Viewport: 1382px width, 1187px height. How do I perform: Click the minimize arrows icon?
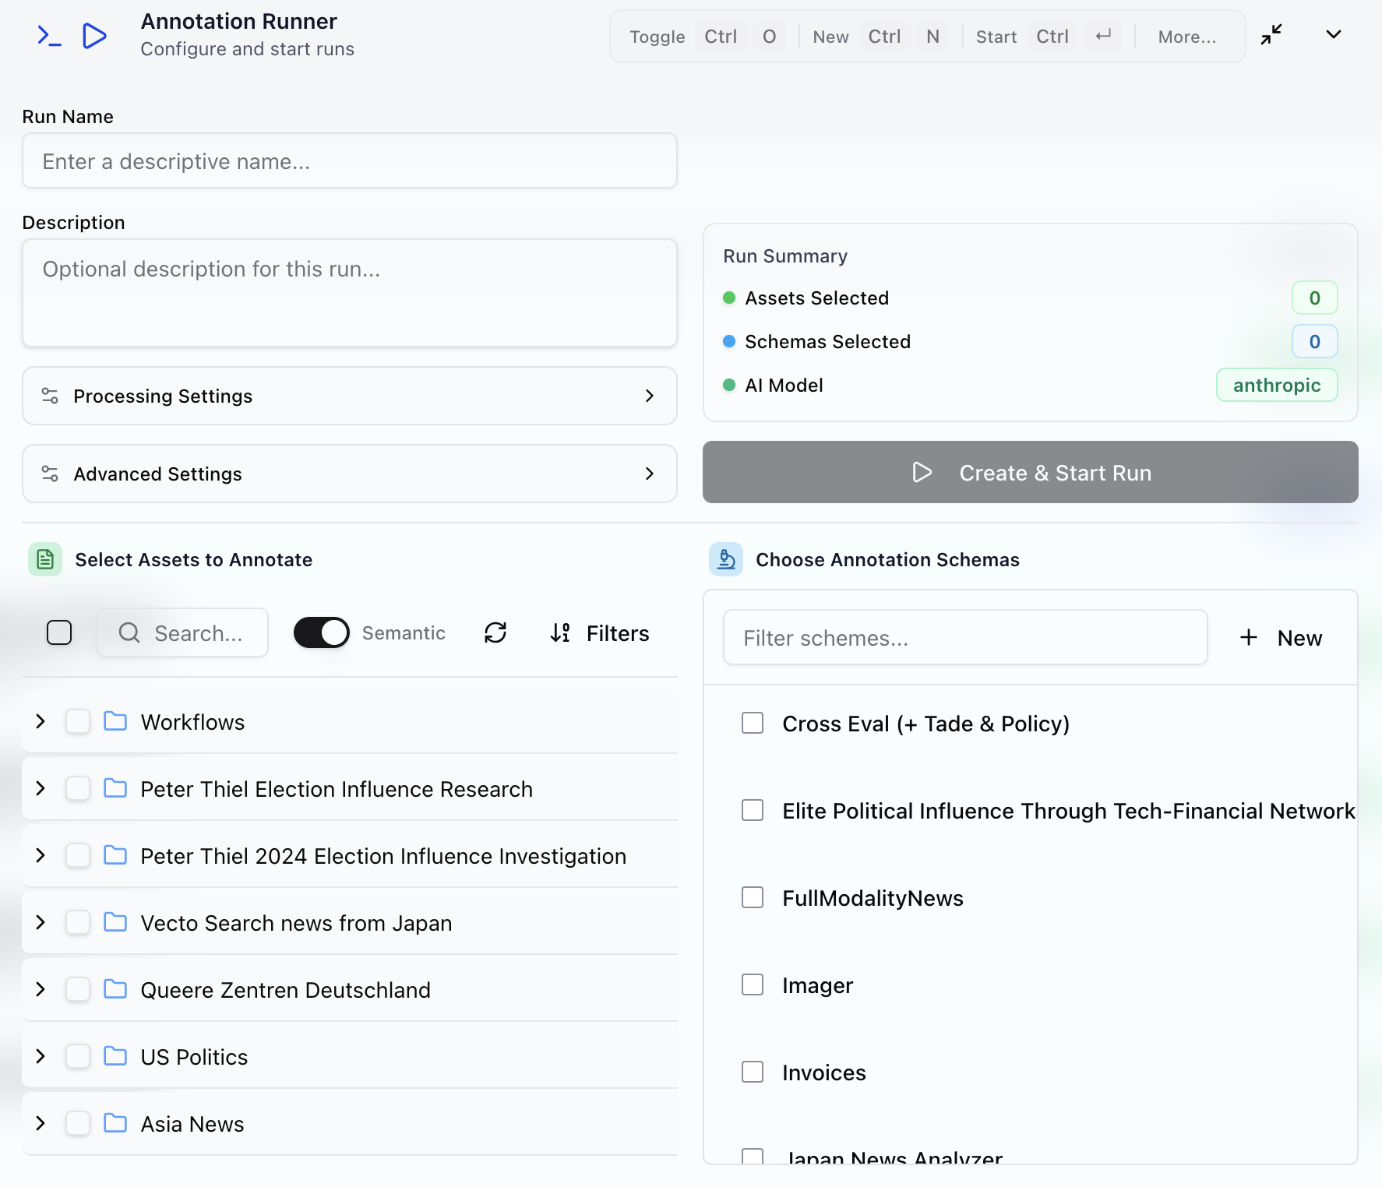point(1271,35)
